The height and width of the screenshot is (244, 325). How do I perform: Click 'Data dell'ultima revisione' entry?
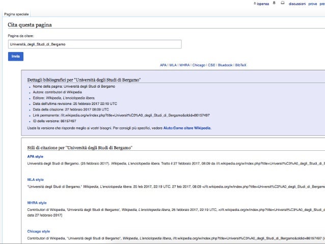pos(75,103)
